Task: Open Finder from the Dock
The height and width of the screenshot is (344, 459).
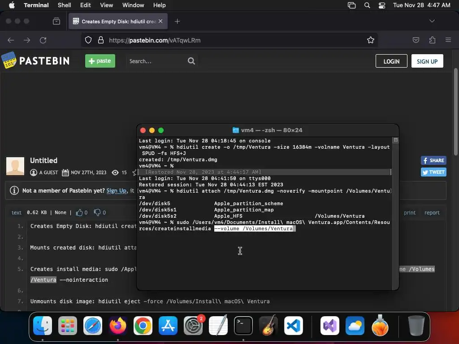Action: (x=43, y=326)
